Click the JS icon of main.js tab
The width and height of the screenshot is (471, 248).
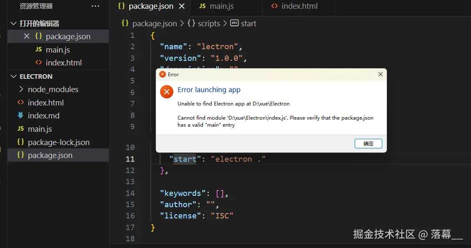tap(203, 6)
